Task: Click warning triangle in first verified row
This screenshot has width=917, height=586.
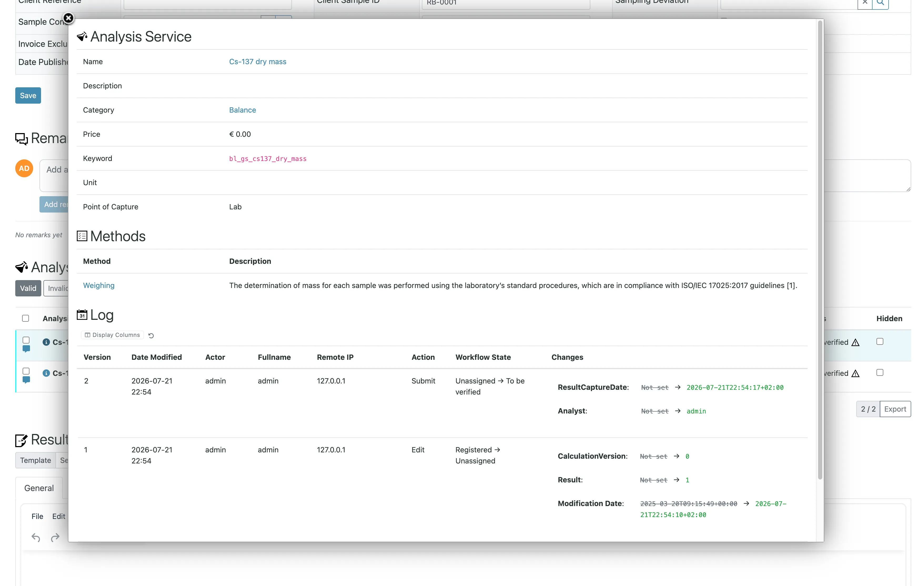Action: click(855, 342)
